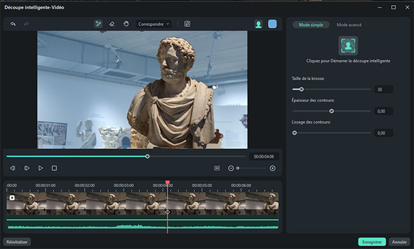
Task: Select the hand pan tool
Action: (126, 24)
